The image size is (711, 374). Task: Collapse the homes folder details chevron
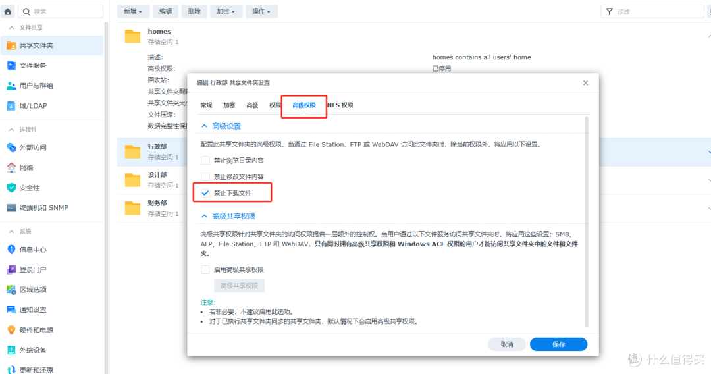[709, 36]
